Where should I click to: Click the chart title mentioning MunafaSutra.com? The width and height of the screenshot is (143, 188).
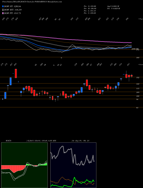click(x=32, y=2)
